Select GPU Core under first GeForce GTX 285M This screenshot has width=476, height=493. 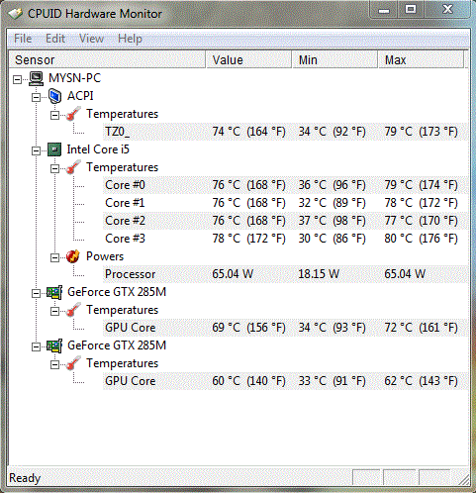tap(286, 328)
